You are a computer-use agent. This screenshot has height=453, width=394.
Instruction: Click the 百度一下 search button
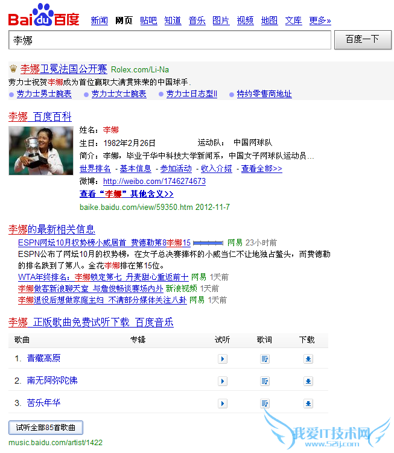(363, 40)
